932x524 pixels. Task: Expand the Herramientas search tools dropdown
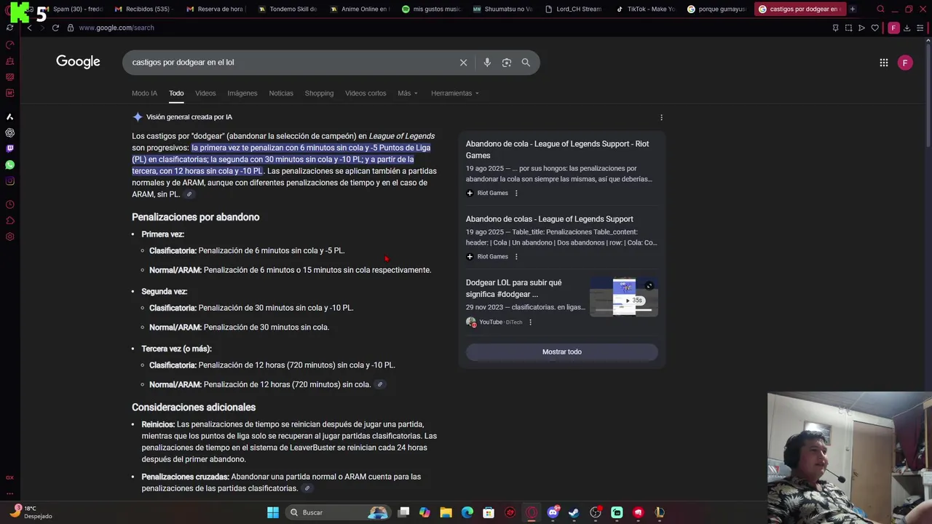point(455,93)
